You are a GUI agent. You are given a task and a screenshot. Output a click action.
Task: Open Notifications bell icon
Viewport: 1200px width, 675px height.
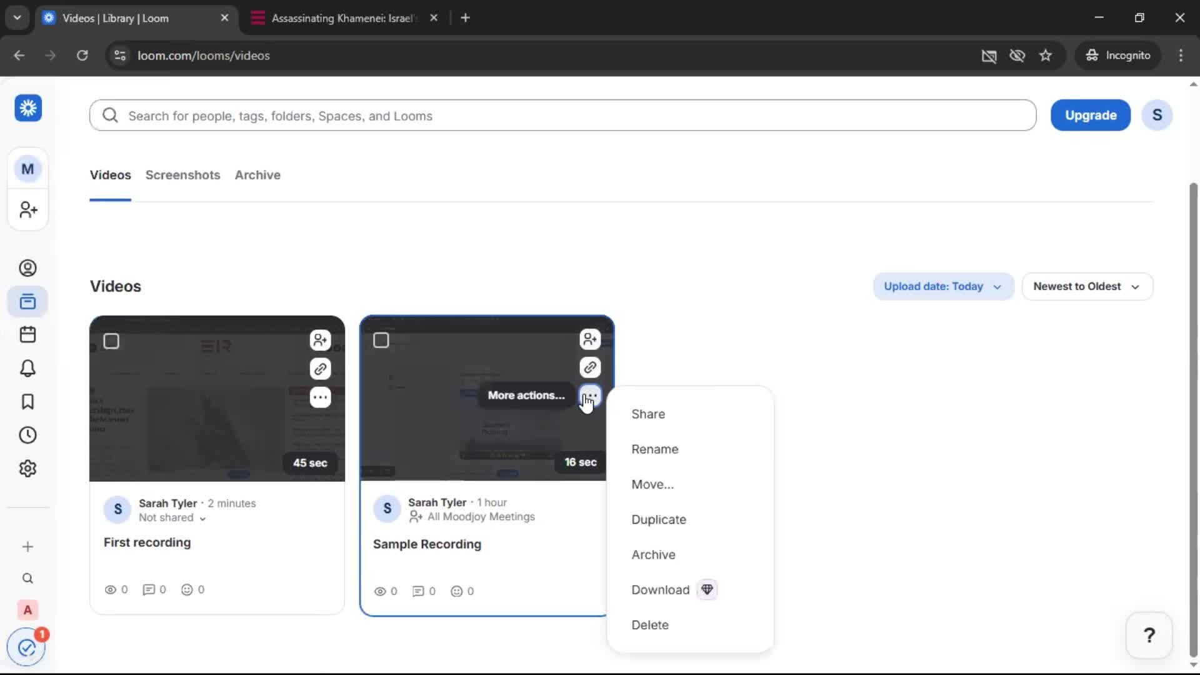click(x=27, y=368)
